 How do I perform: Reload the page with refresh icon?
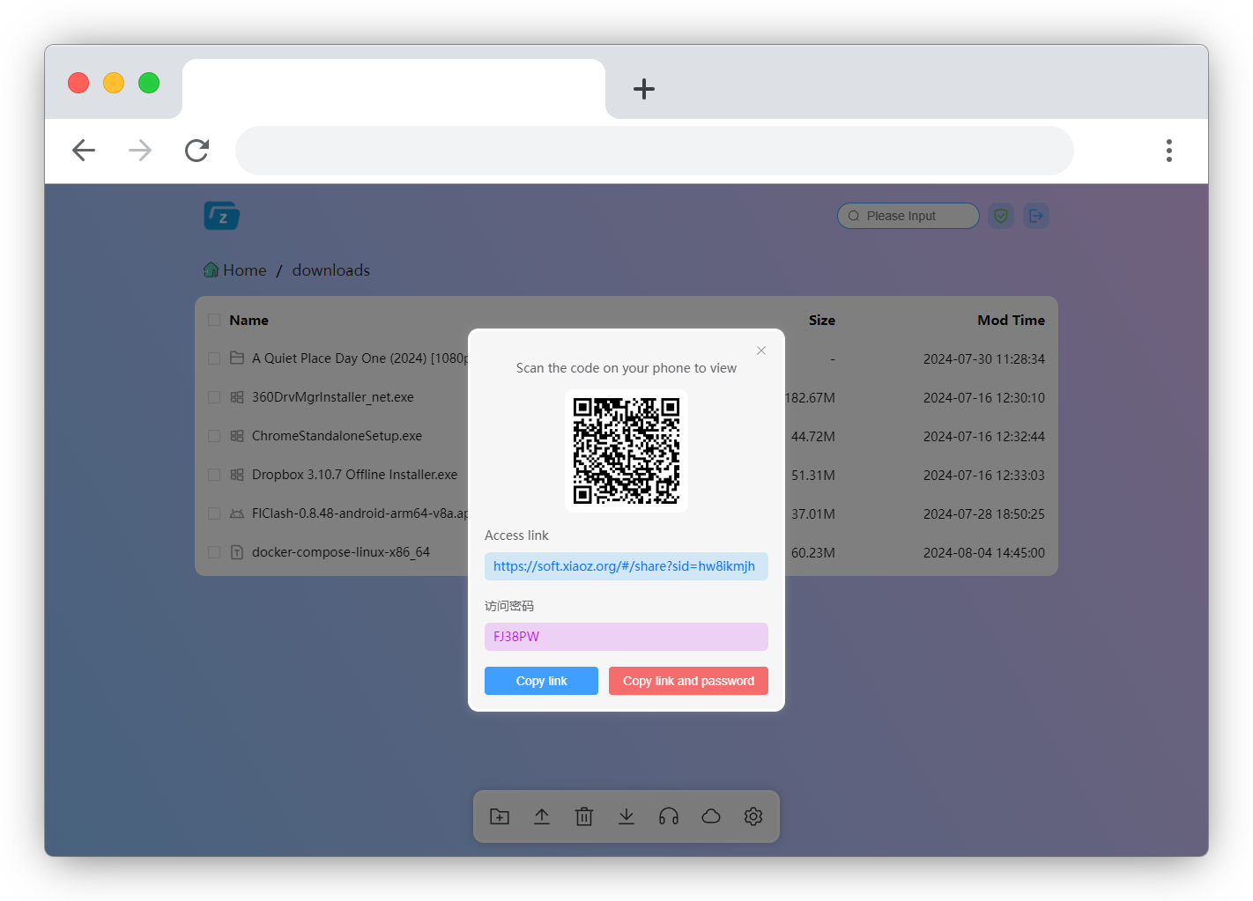196,151
